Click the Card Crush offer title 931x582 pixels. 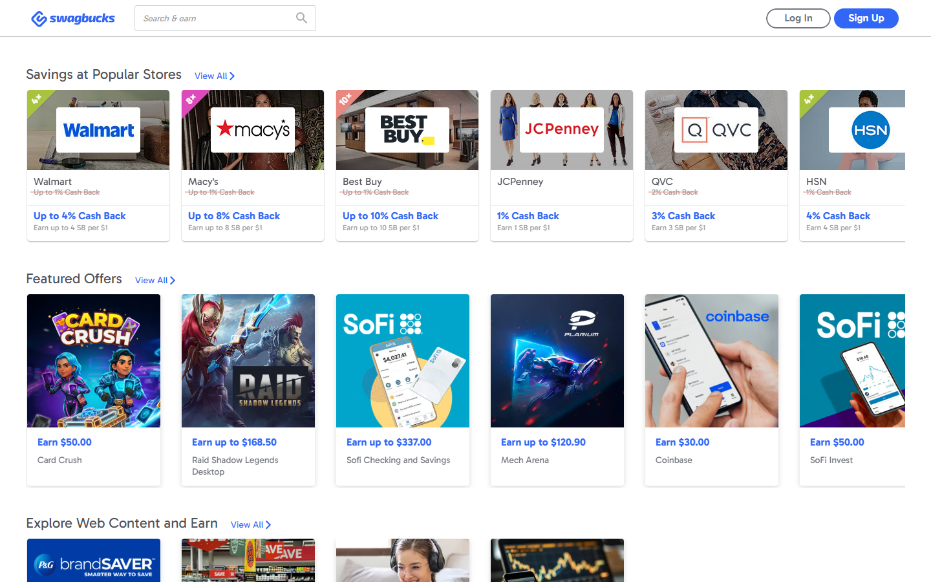pos(59,460)
